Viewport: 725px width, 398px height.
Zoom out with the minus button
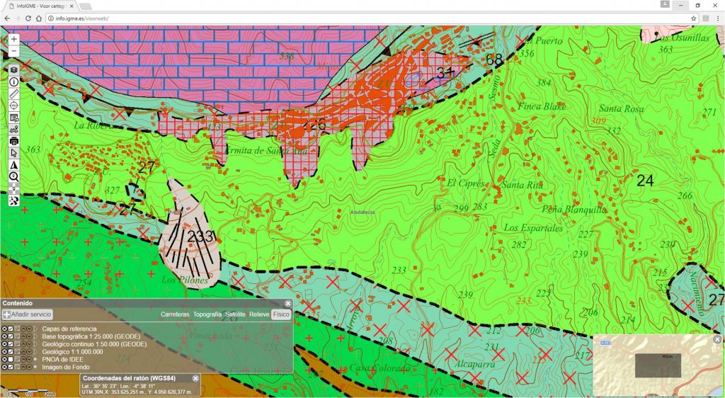[14, 51]
